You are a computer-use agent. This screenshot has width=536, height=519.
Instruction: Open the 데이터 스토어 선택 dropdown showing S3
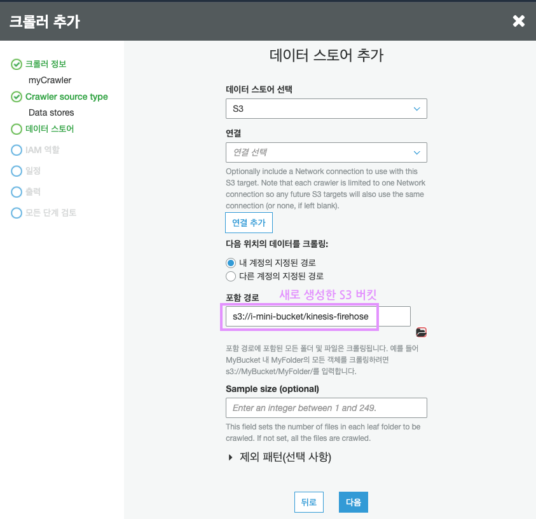tap(326, 109)
